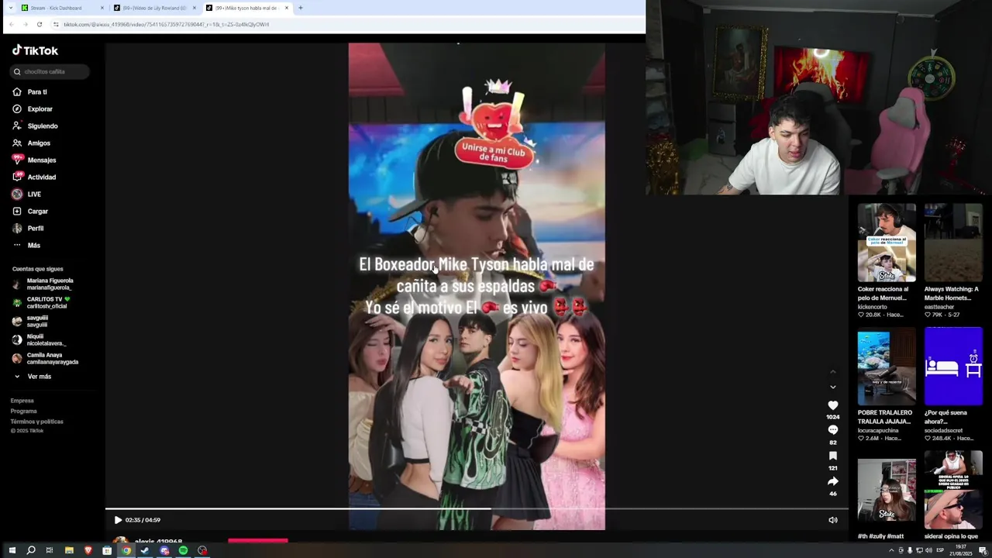Click the TikTok logo
This screenshot has width=992, height=558.
35,50
